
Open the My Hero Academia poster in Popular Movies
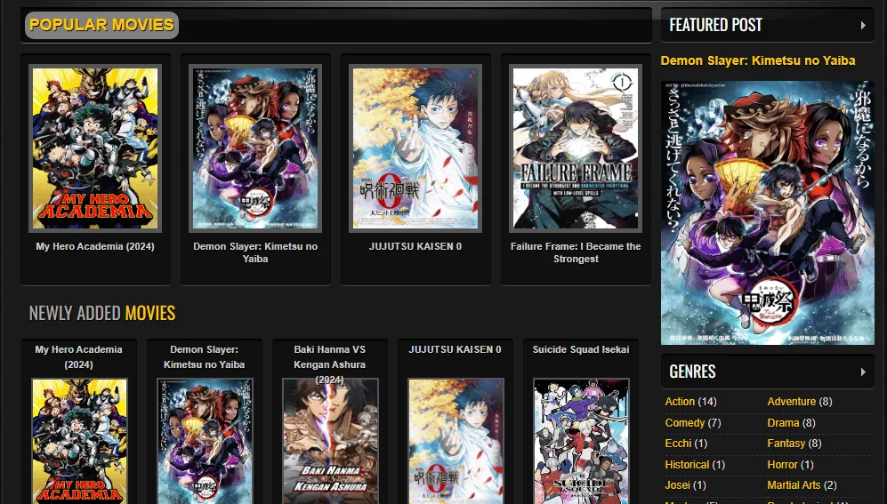(x=95, y=148)
